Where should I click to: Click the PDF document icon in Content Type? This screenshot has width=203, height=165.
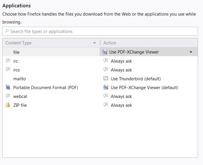click(x=8, y=87)
